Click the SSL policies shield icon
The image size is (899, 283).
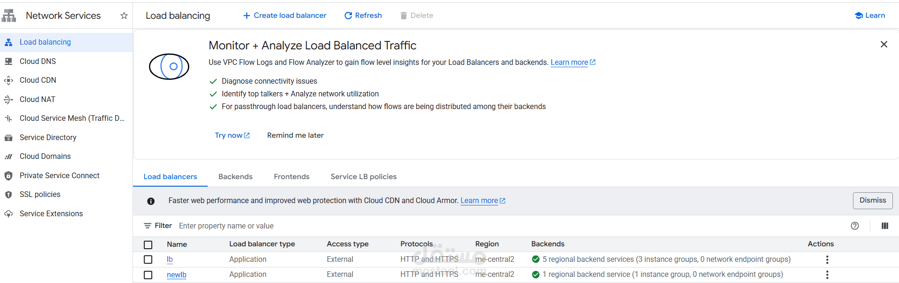[x=8, y=195]
